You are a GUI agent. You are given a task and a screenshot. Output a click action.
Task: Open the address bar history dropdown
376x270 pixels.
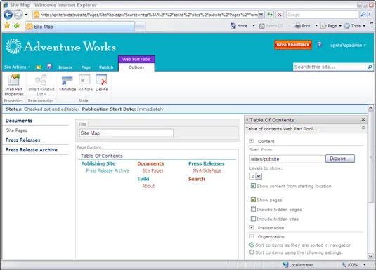click(x=261, y=15)
